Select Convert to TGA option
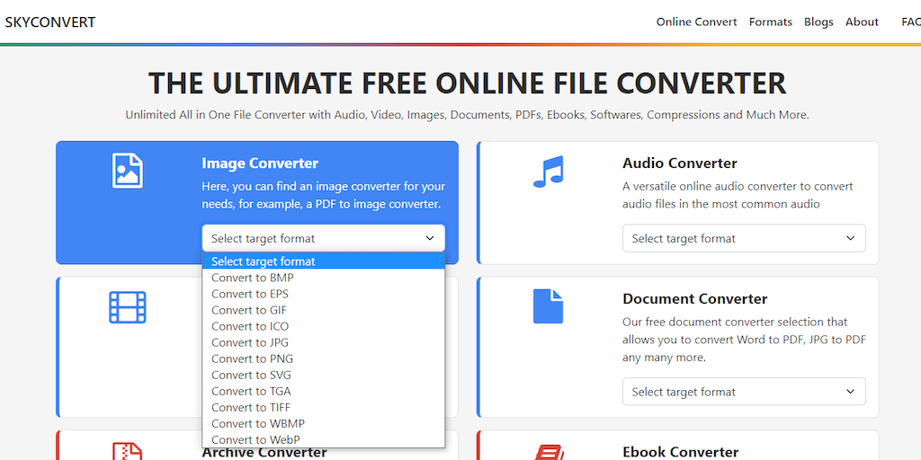Screen dimensions: 921x460 [x=324, y=392]
